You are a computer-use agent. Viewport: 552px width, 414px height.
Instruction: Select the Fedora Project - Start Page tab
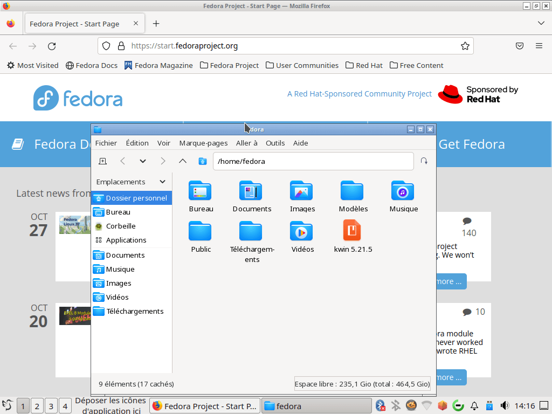pyautogui.click(x=84, y=24)
